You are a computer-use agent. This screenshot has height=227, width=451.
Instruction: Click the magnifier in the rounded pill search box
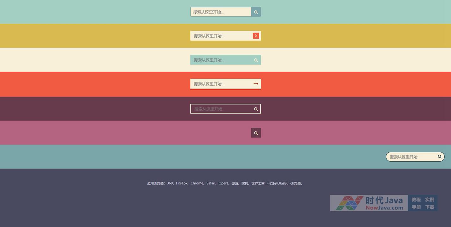coord(439,156)
